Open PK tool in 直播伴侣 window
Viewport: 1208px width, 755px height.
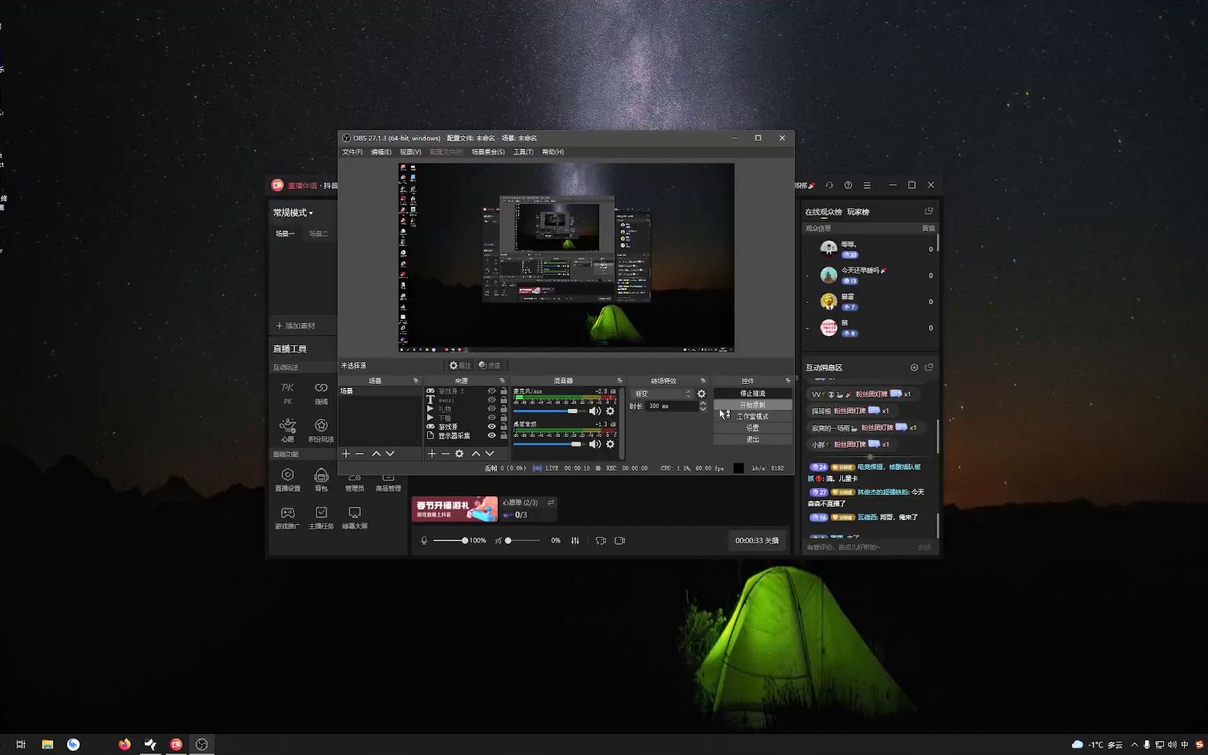(287, 393)
